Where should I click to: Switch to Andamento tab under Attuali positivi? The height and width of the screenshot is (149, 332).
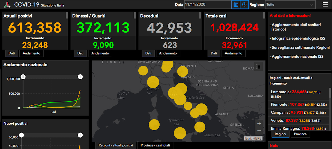click(x=31, y=53)
